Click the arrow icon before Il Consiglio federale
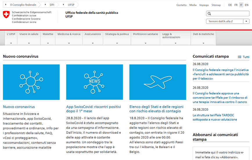 pos(6,5)
